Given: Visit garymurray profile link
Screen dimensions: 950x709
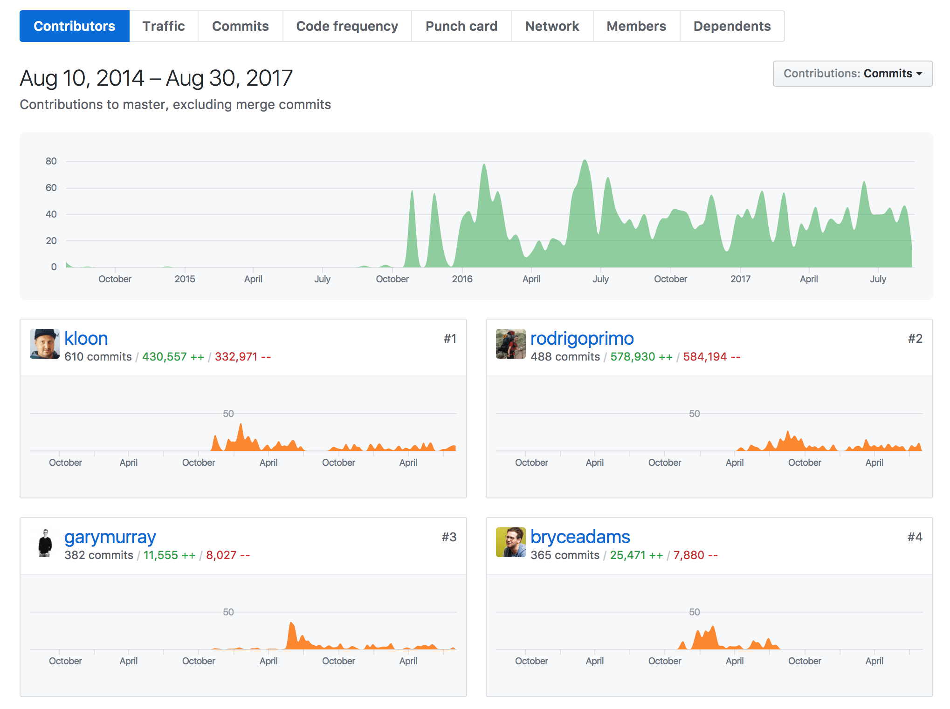Looking at the screenshot, I should 110,537.
